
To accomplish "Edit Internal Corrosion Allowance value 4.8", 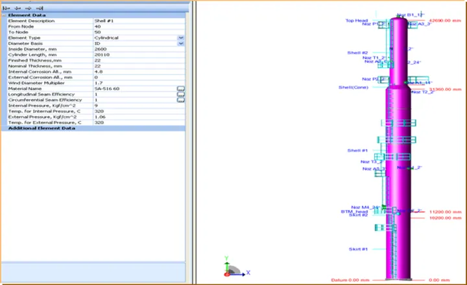I will tap(139, 72).
